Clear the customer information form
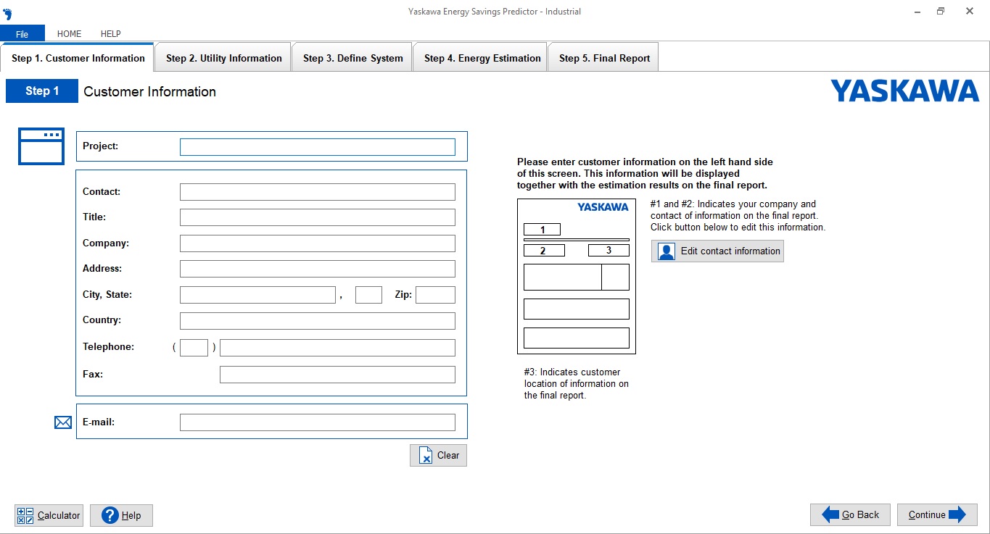 439,456
